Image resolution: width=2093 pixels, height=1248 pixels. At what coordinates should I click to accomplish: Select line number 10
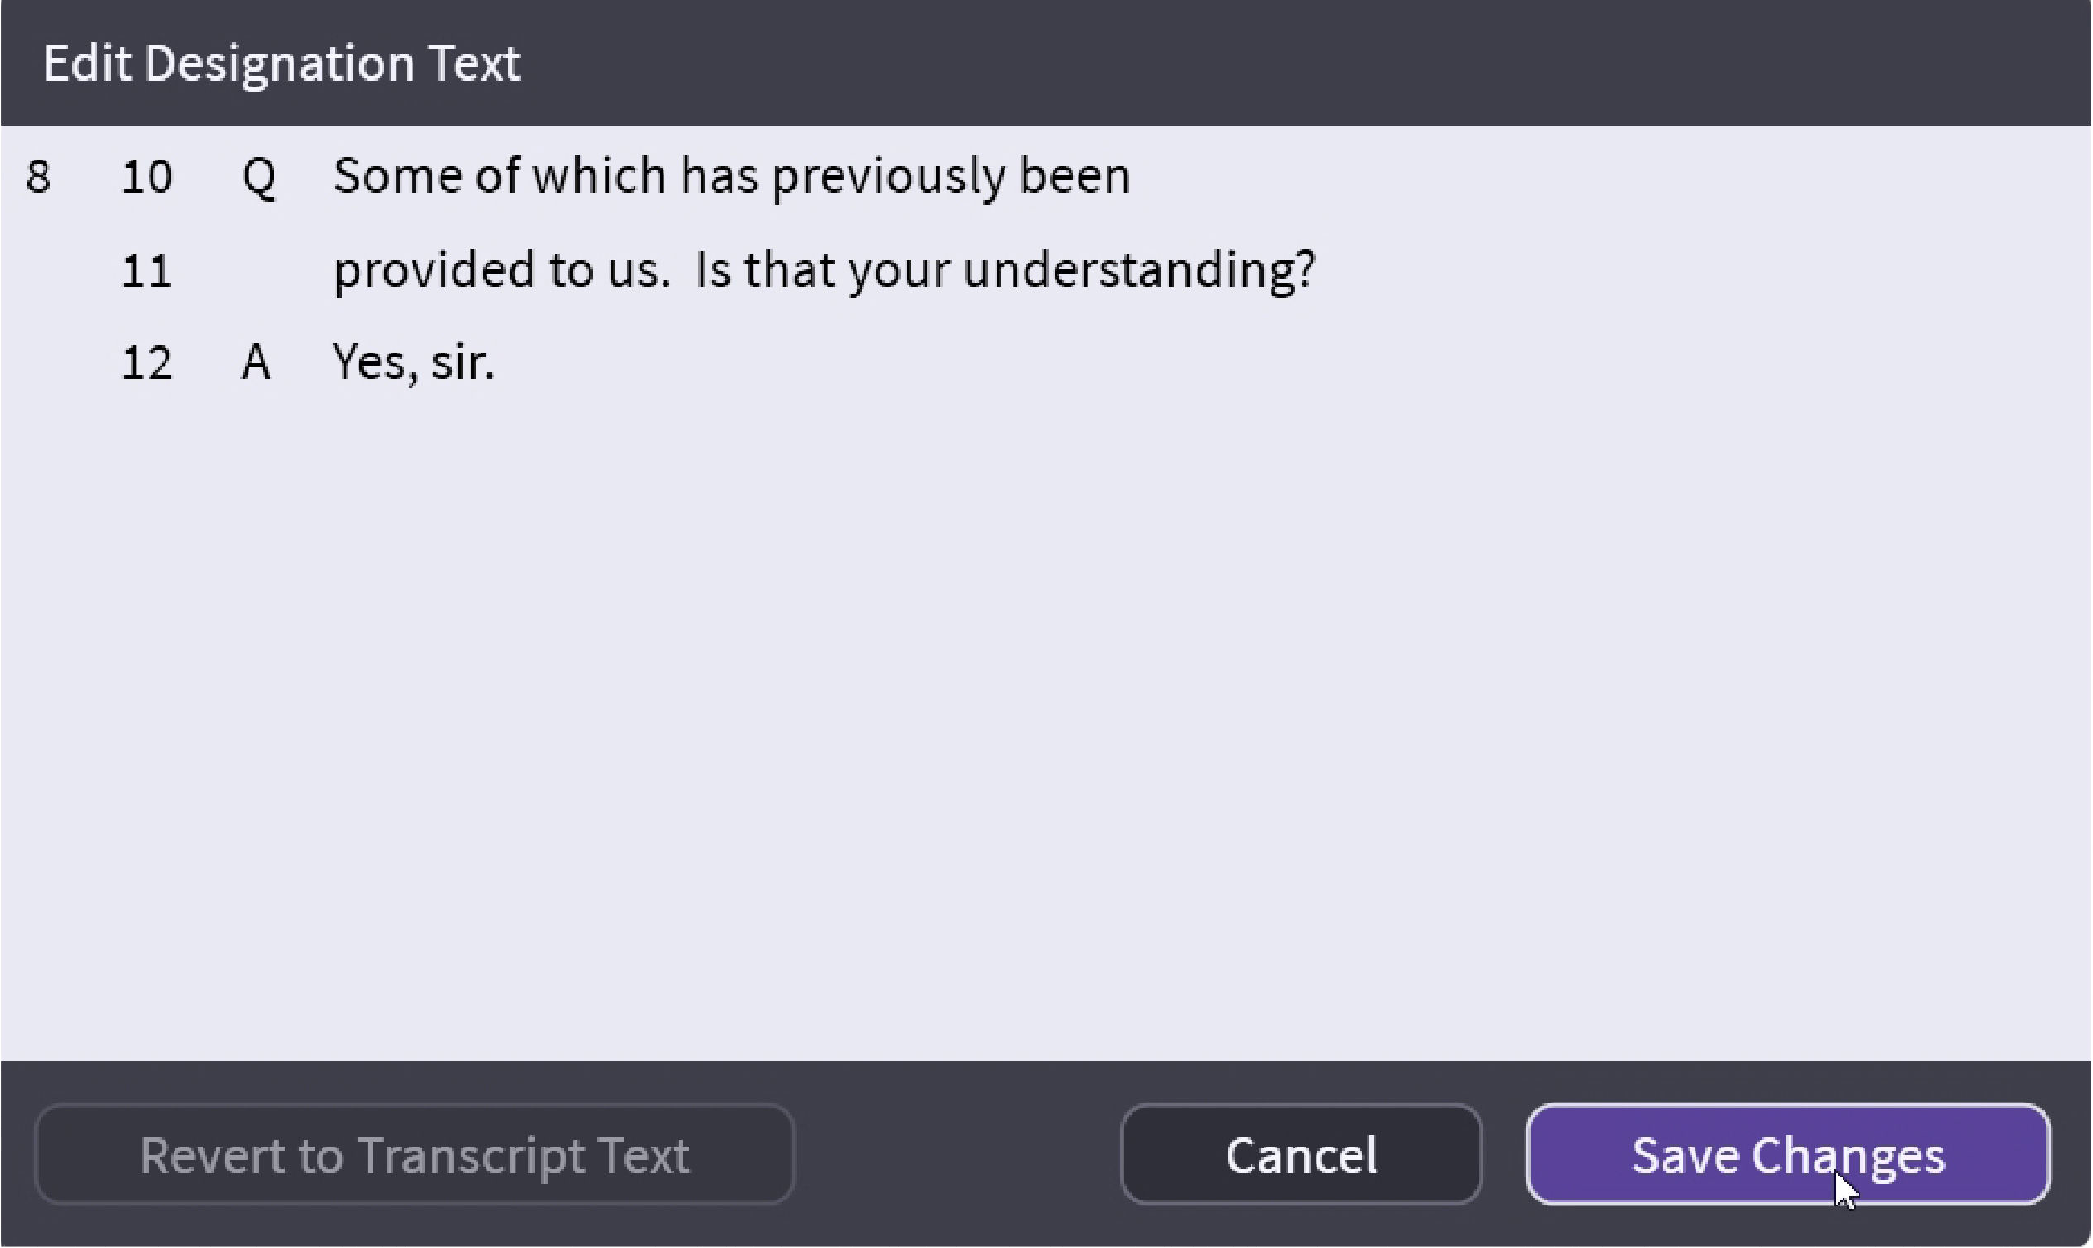(146, 177)
